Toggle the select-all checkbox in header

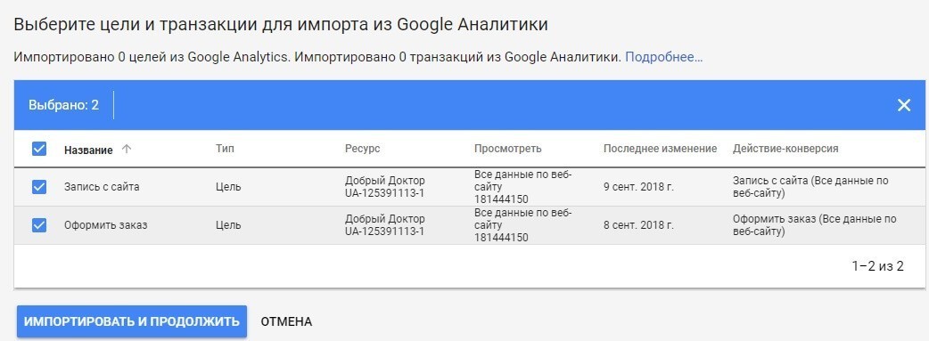point(39,149)
